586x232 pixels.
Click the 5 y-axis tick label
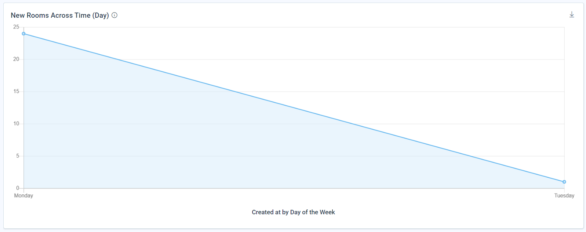coord(18,156)
